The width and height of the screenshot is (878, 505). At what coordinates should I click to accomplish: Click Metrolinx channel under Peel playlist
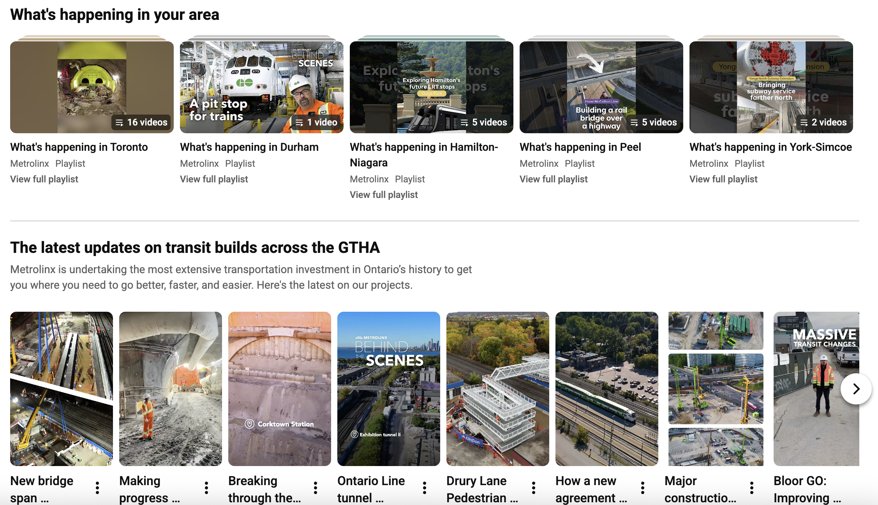pos(539,164)
